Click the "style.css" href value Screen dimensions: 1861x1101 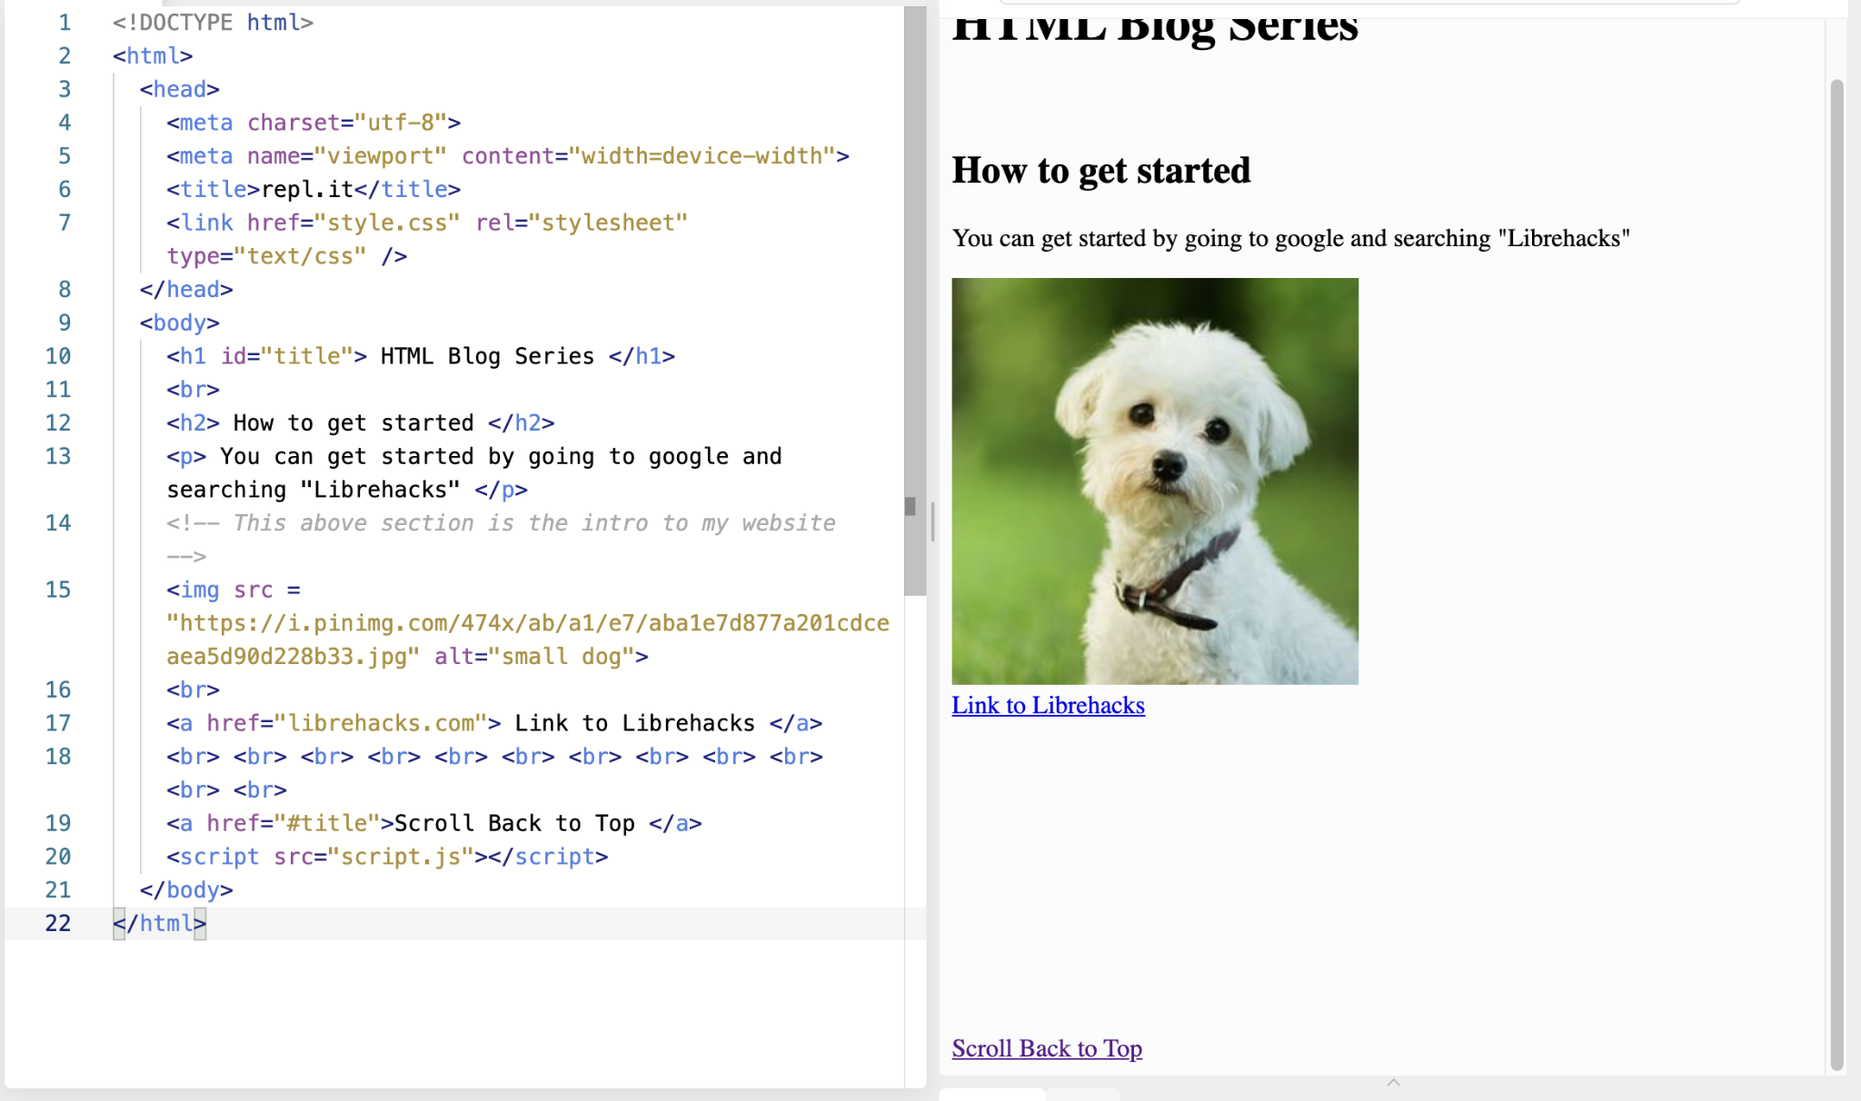pos(393,223)
